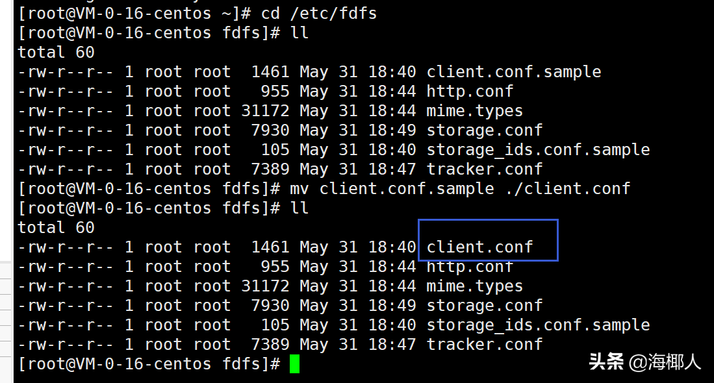Select mime.types in the second file listing
The height and width of the screenshot is (383, 714).
point(474,286)
